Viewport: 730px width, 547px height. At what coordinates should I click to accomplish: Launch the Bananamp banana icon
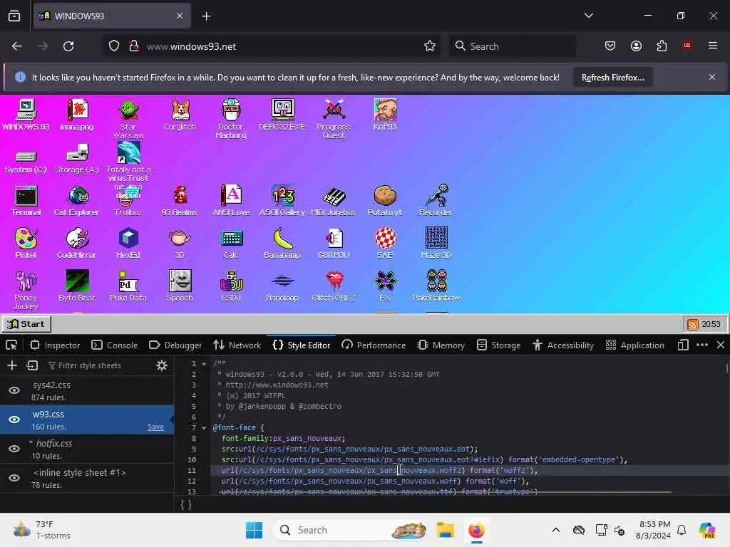pos(282,243)
